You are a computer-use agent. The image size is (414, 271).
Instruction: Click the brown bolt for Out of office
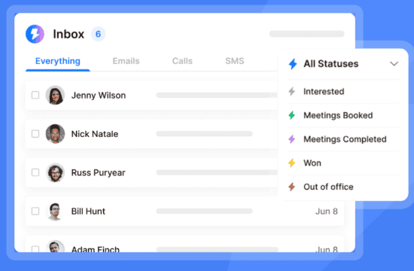point(292,187)
